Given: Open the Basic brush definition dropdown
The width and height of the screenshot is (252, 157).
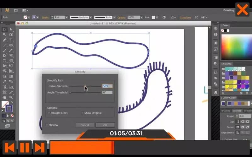Looking at the screenshot, I should pyautogui.click(x=114, y=17).
